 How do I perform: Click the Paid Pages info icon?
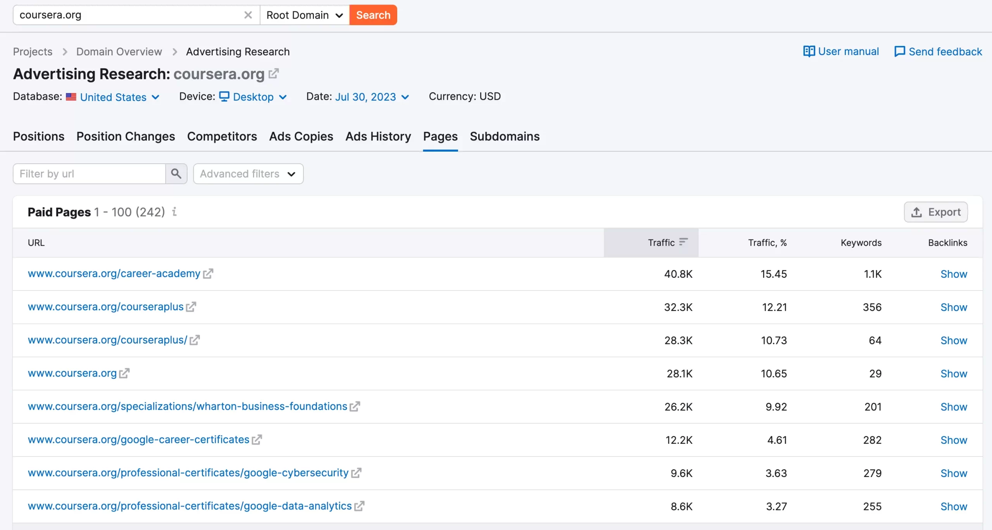pos(174,212)
